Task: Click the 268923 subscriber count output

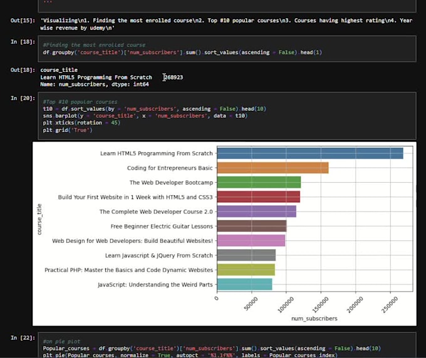Action: pos(173,78)
